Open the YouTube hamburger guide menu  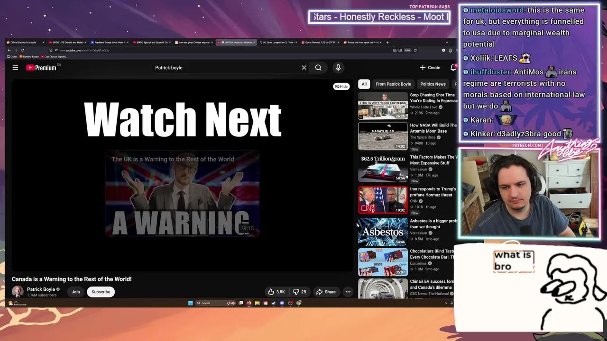15,68
